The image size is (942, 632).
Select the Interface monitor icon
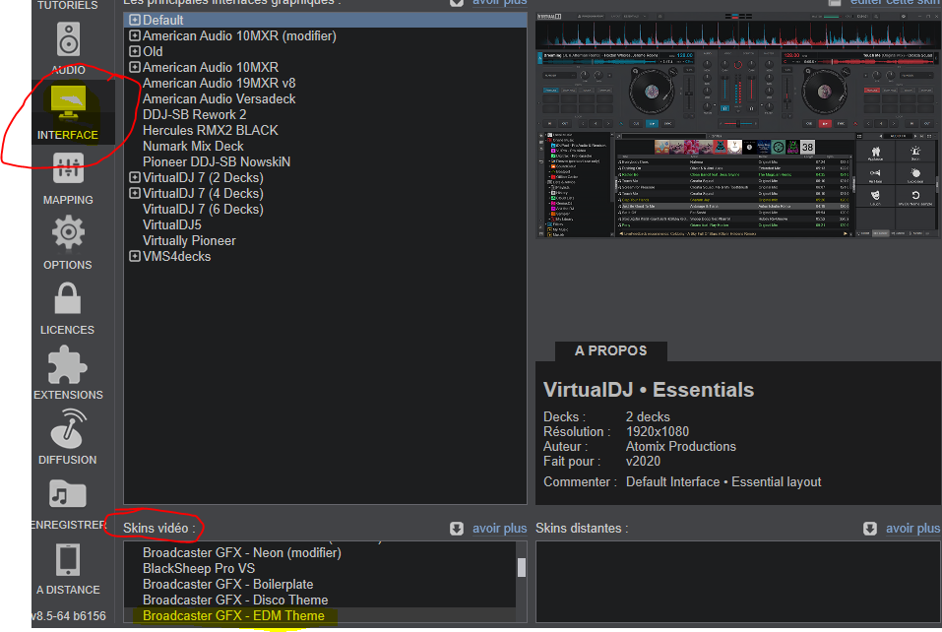(x=68, y=102)
